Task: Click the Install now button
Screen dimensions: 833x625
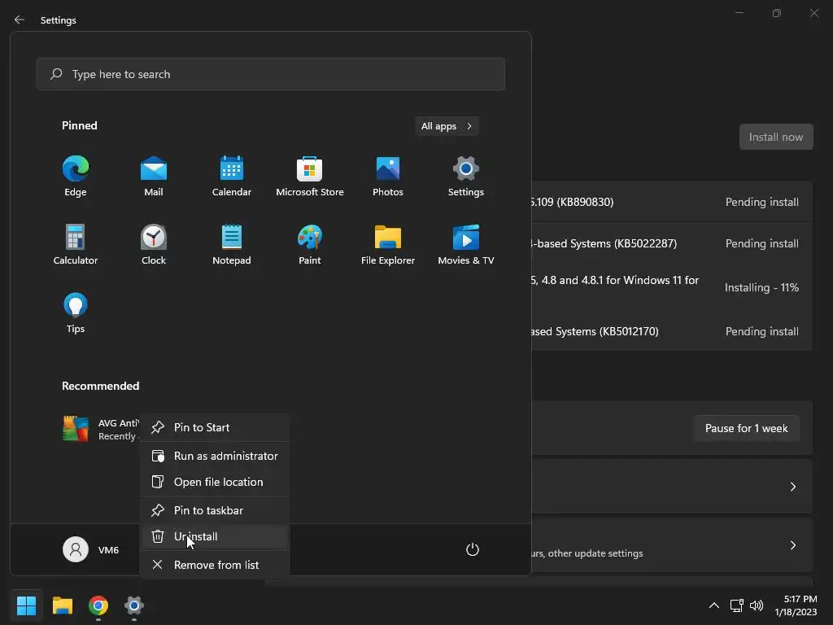Action: point(776,137)
